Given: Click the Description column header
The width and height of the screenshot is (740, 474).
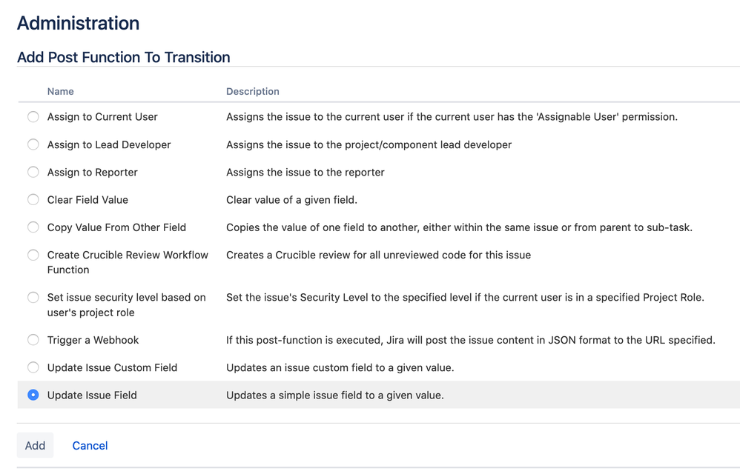Looking at the screenshot, I should pos(252,91).
